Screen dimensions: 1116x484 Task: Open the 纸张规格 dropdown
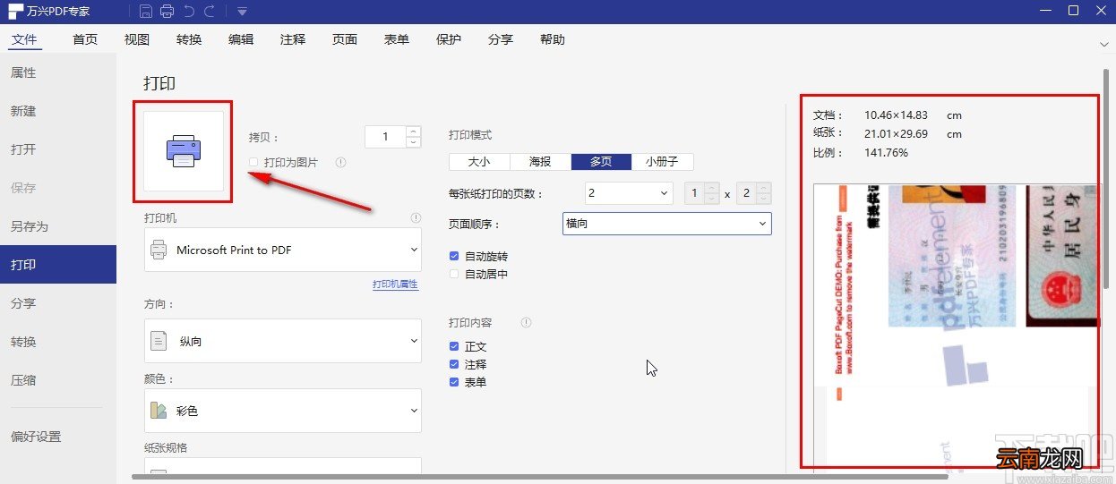tap(283, 467)
